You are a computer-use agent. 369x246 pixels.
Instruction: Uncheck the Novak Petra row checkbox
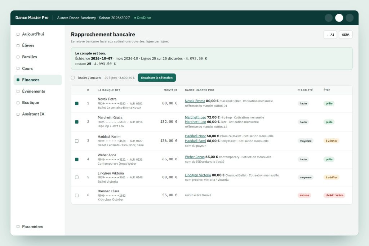(x=77, y=103)
